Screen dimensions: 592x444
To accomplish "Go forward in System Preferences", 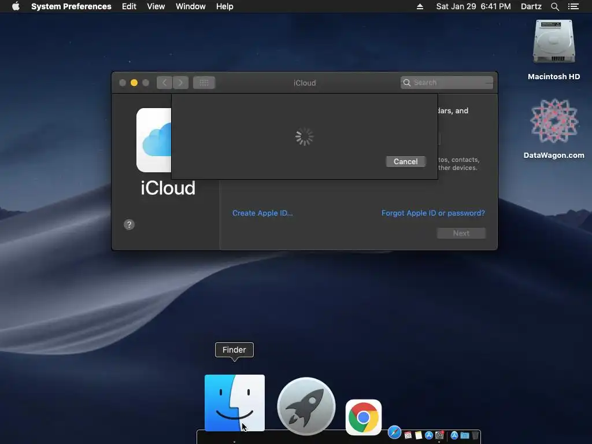I will (180, 83).
